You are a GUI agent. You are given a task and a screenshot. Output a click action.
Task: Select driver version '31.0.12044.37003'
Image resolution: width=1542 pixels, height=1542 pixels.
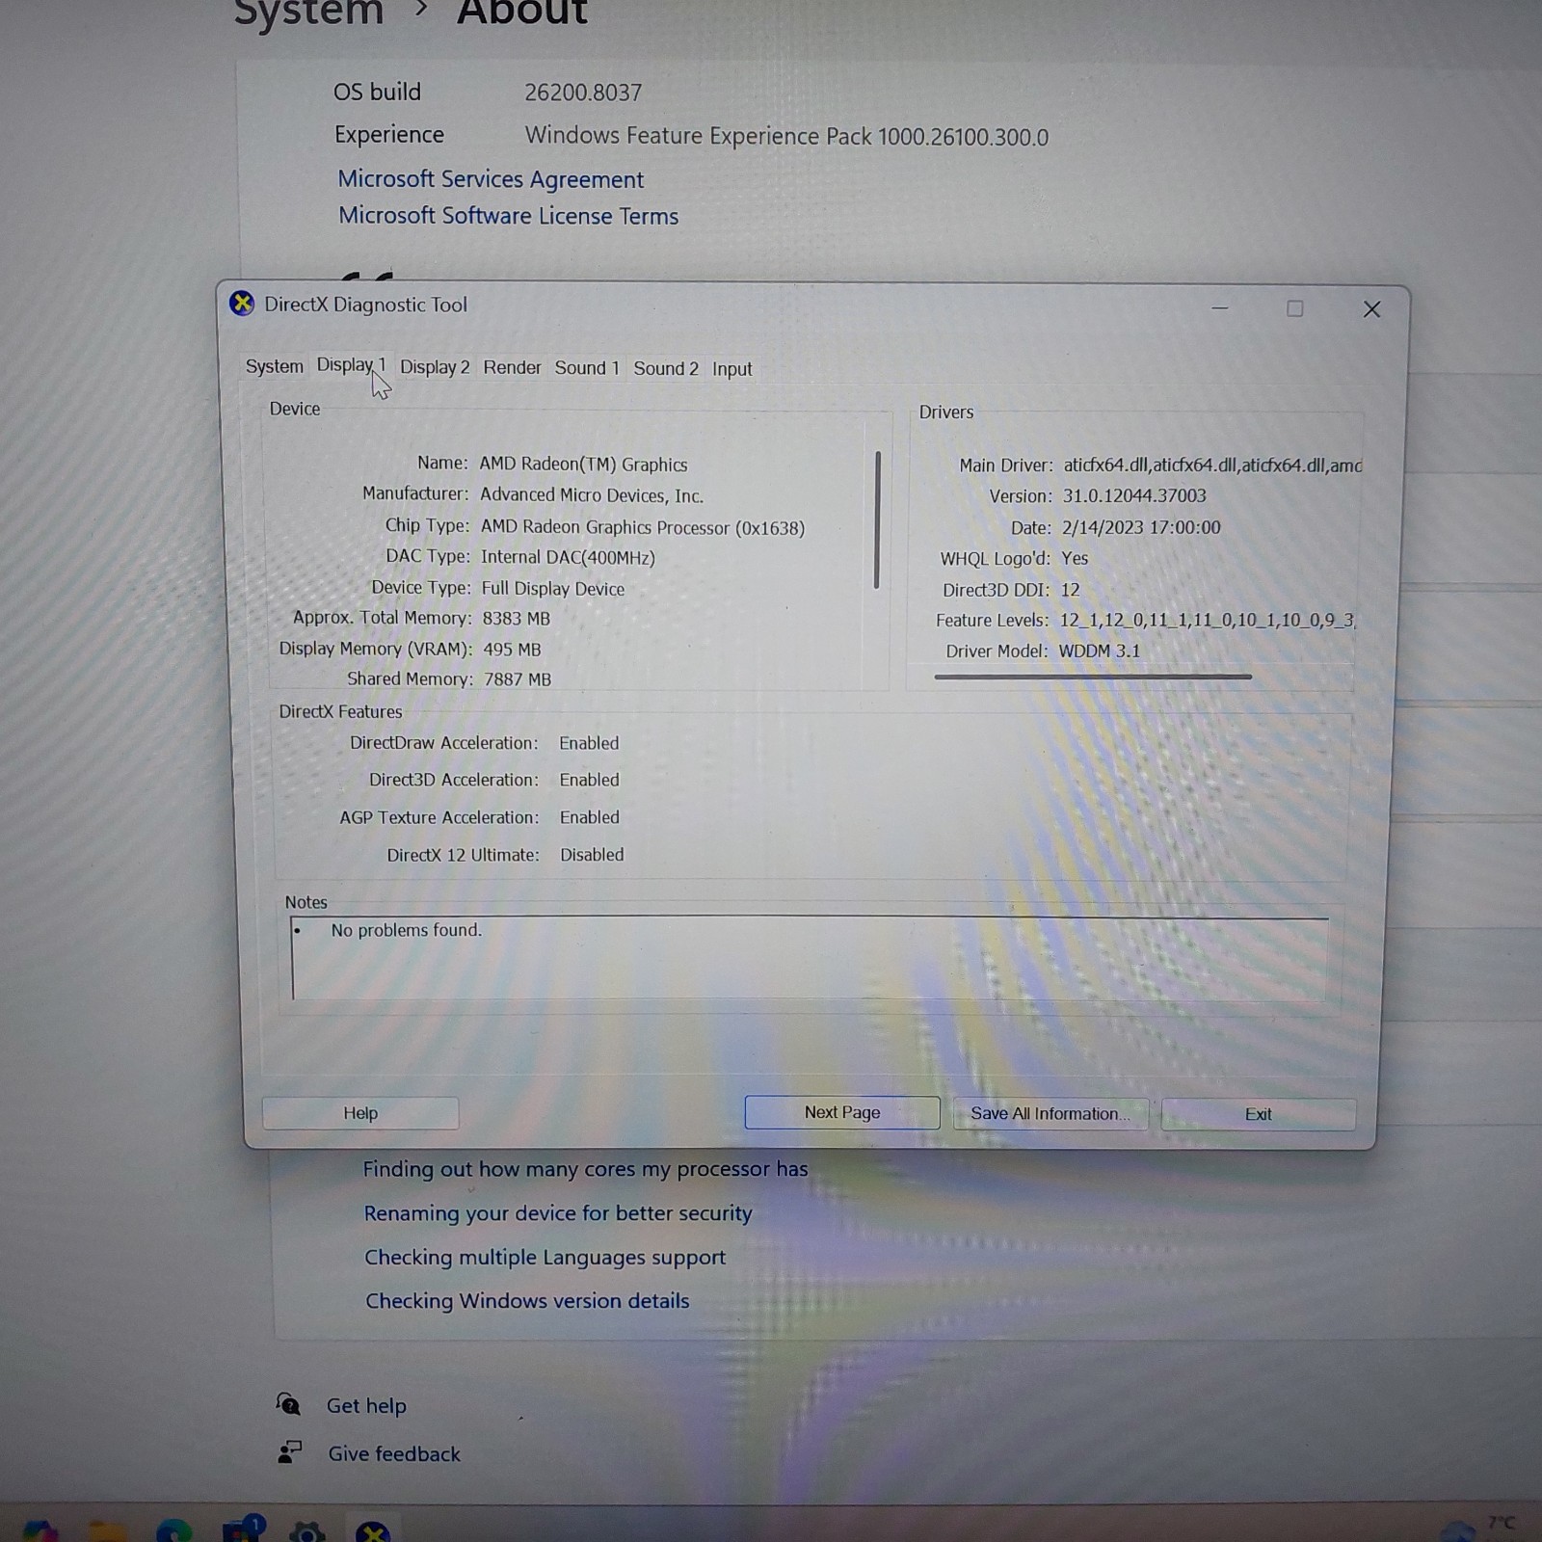tap(1134, 495)
